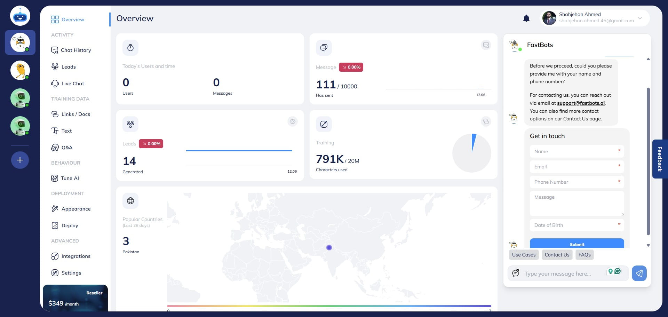Open the notifications bell
The height and width of the screenshot is (317, 668).
tap(526, 18)
